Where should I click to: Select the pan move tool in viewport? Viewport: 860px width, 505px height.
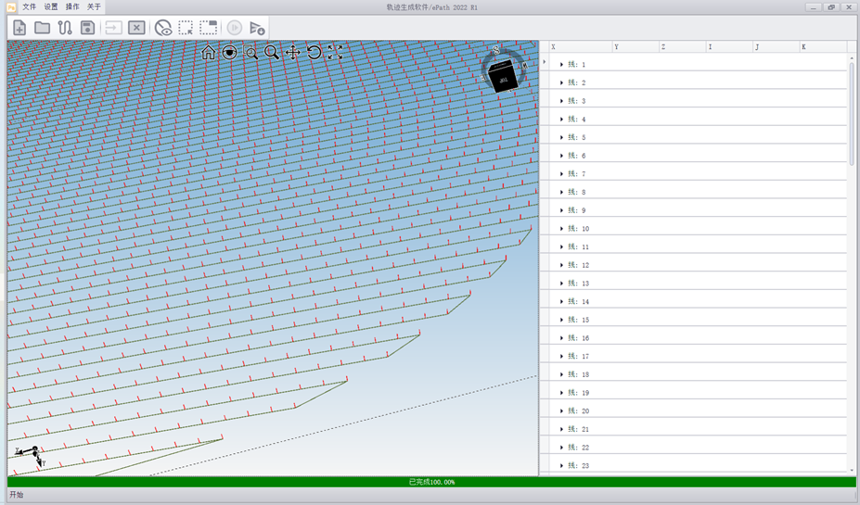[x=293, y=53]
